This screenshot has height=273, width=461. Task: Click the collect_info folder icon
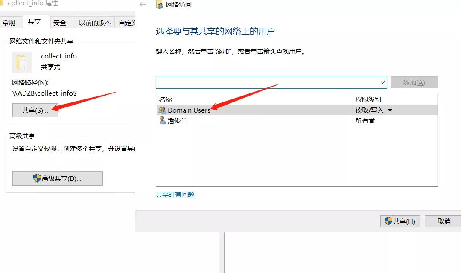[x=22, y=62]
